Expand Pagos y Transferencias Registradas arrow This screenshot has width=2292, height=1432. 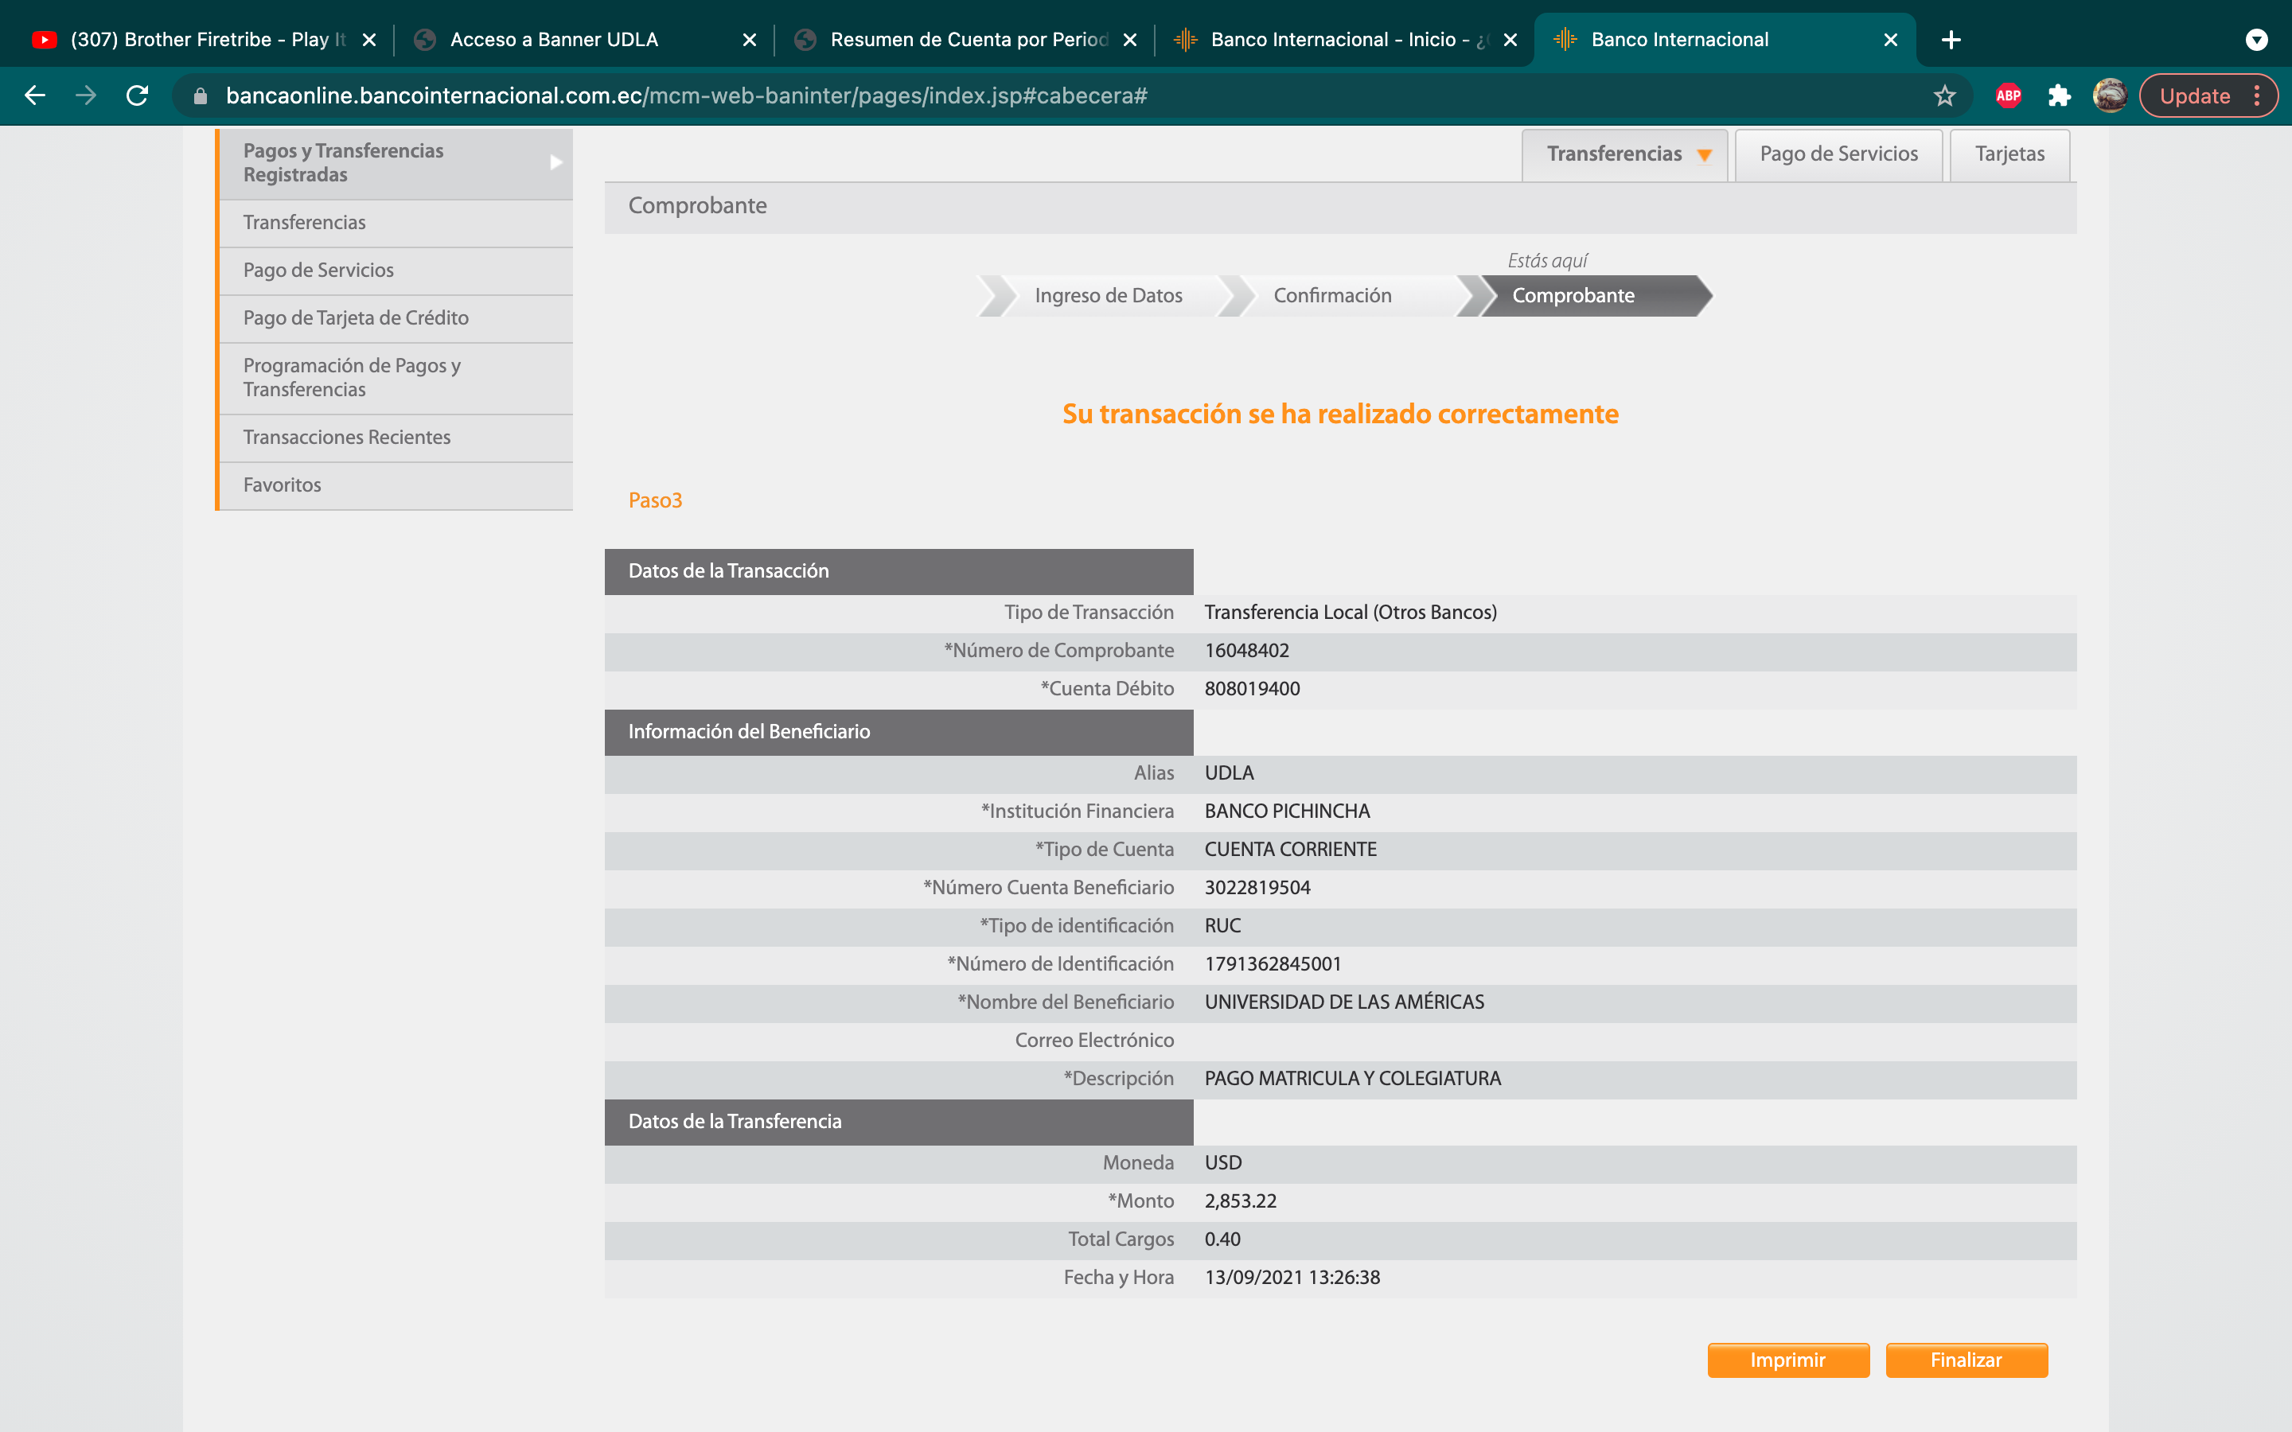pos(556,163)
